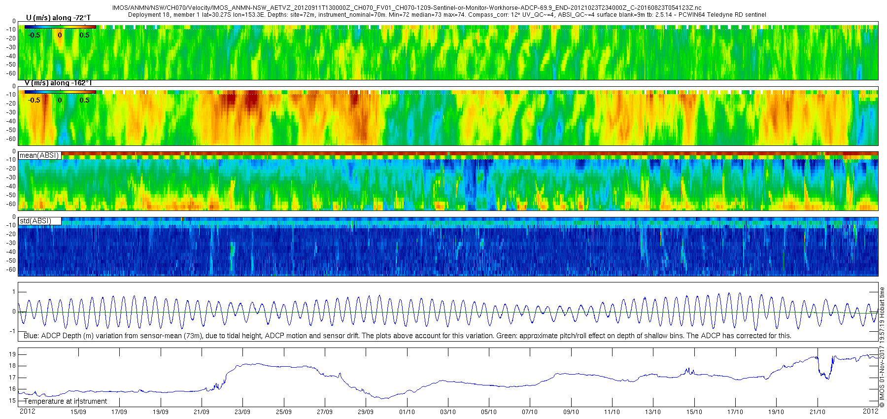Click the -50 depth tick of the std(ABSI) panel
Viewport: 887px width, 419px height.
tap(10, 261)
